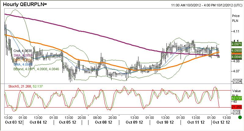This screenshot has width=244, height=131.
Task: Click the 'StochS, 21.268, 52.137' legend
Action: [x=25, y=86]
